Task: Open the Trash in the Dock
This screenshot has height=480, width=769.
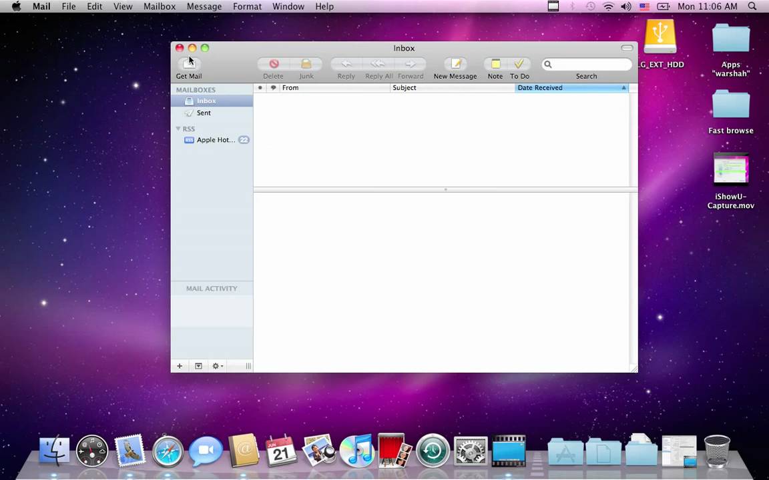Action: click(x=717, y=451)
